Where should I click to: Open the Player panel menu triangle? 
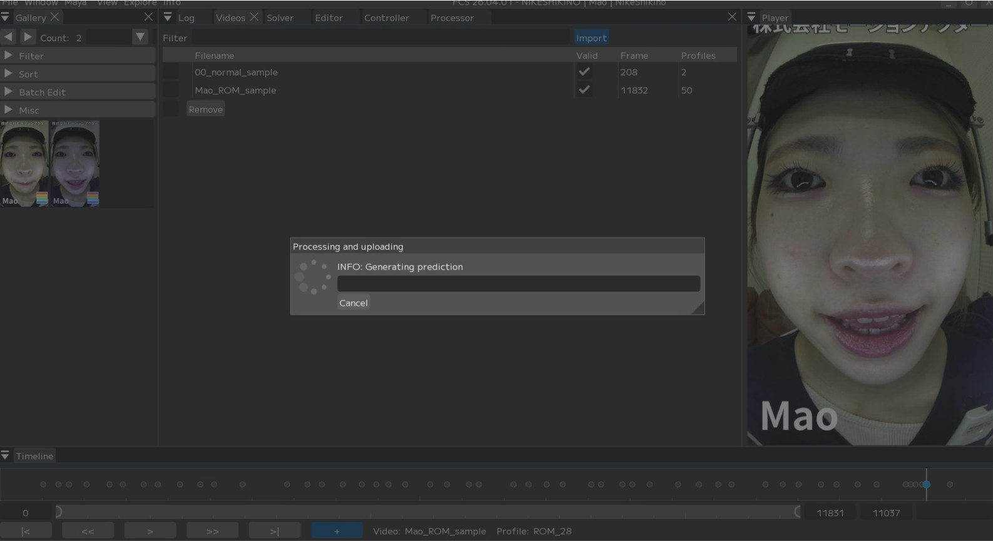point(751,18)
